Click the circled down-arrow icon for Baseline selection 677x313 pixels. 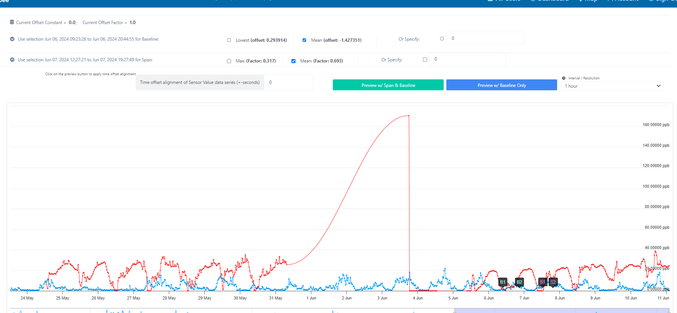point(12,39)
